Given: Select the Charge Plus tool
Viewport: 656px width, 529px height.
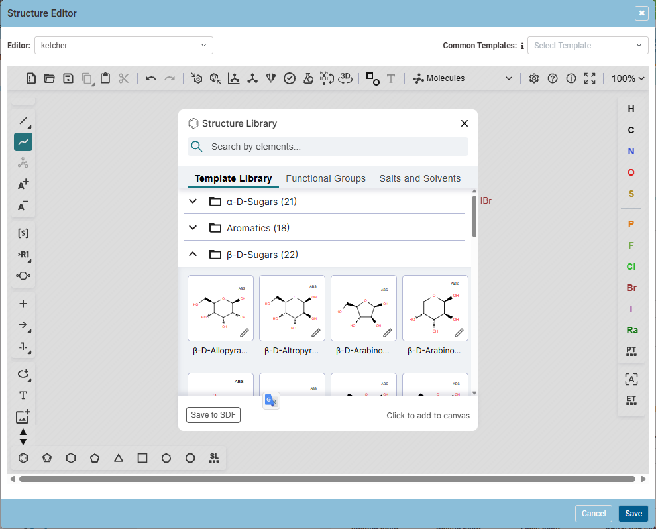Looking at the screenshot, I should 23,184.
